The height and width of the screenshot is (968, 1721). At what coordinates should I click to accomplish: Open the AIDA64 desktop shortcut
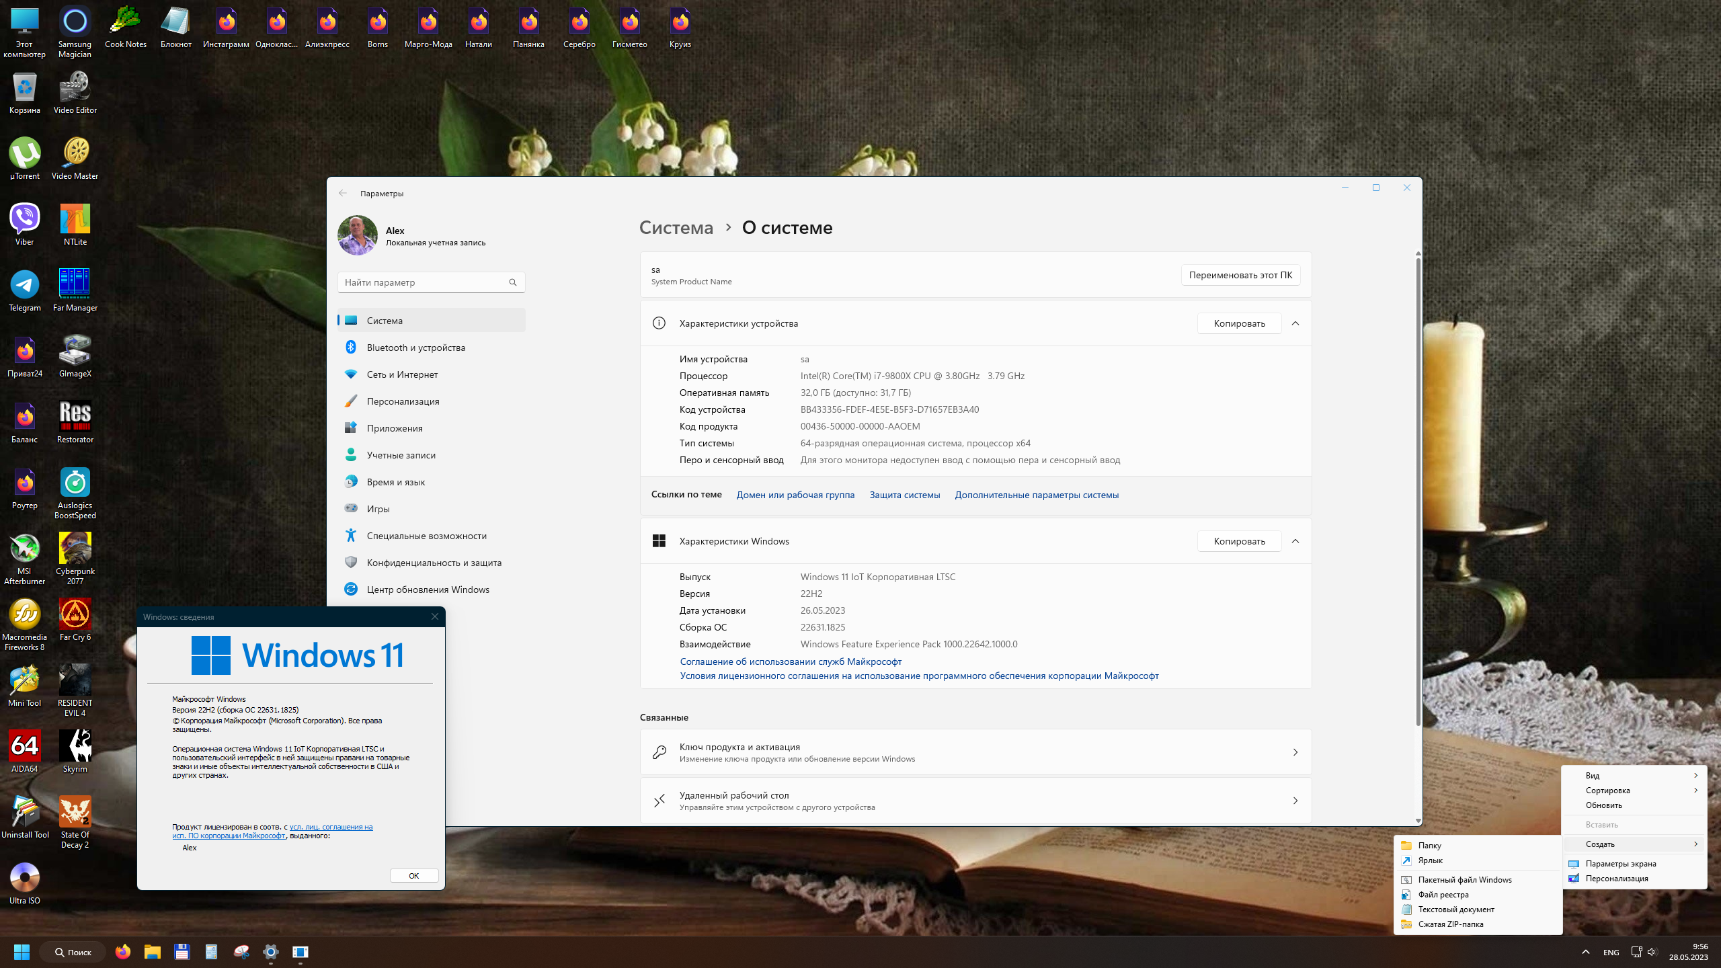click(25, 752)
